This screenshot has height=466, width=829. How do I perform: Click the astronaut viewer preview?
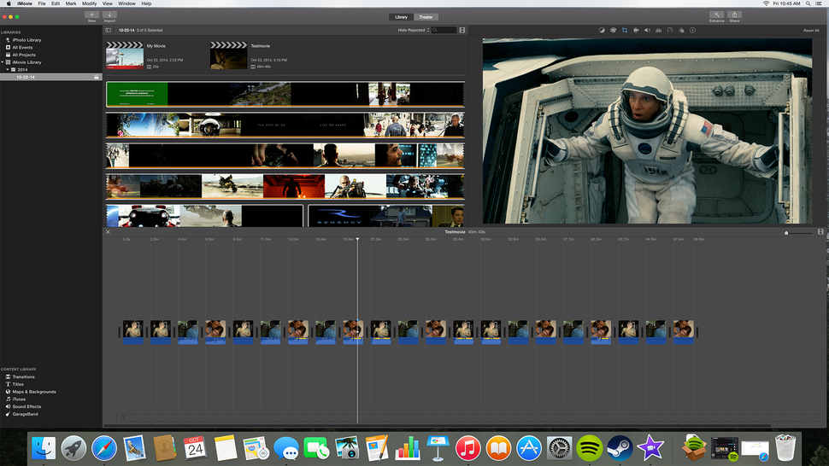coord(647,131)
